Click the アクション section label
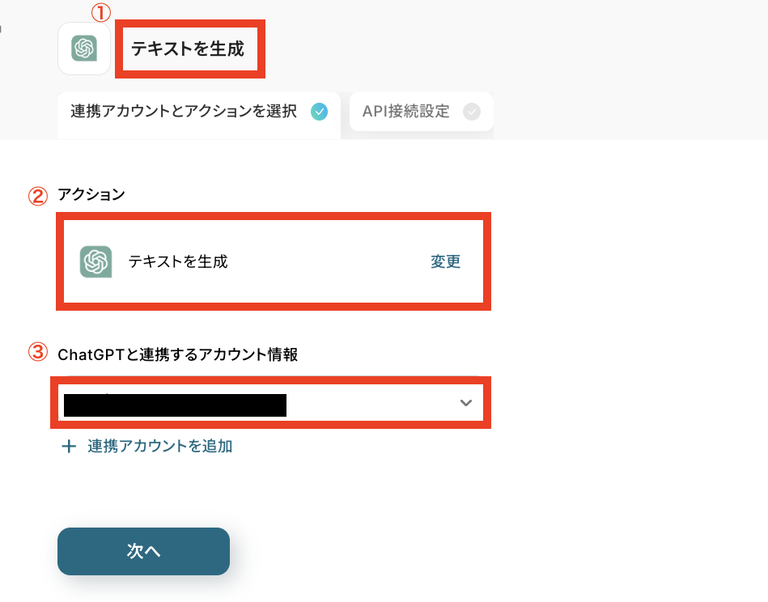The image size is (768, 602). click(x=91, y=195)
